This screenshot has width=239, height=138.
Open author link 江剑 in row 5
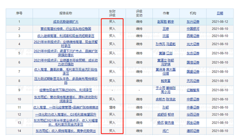pos(169,53)
